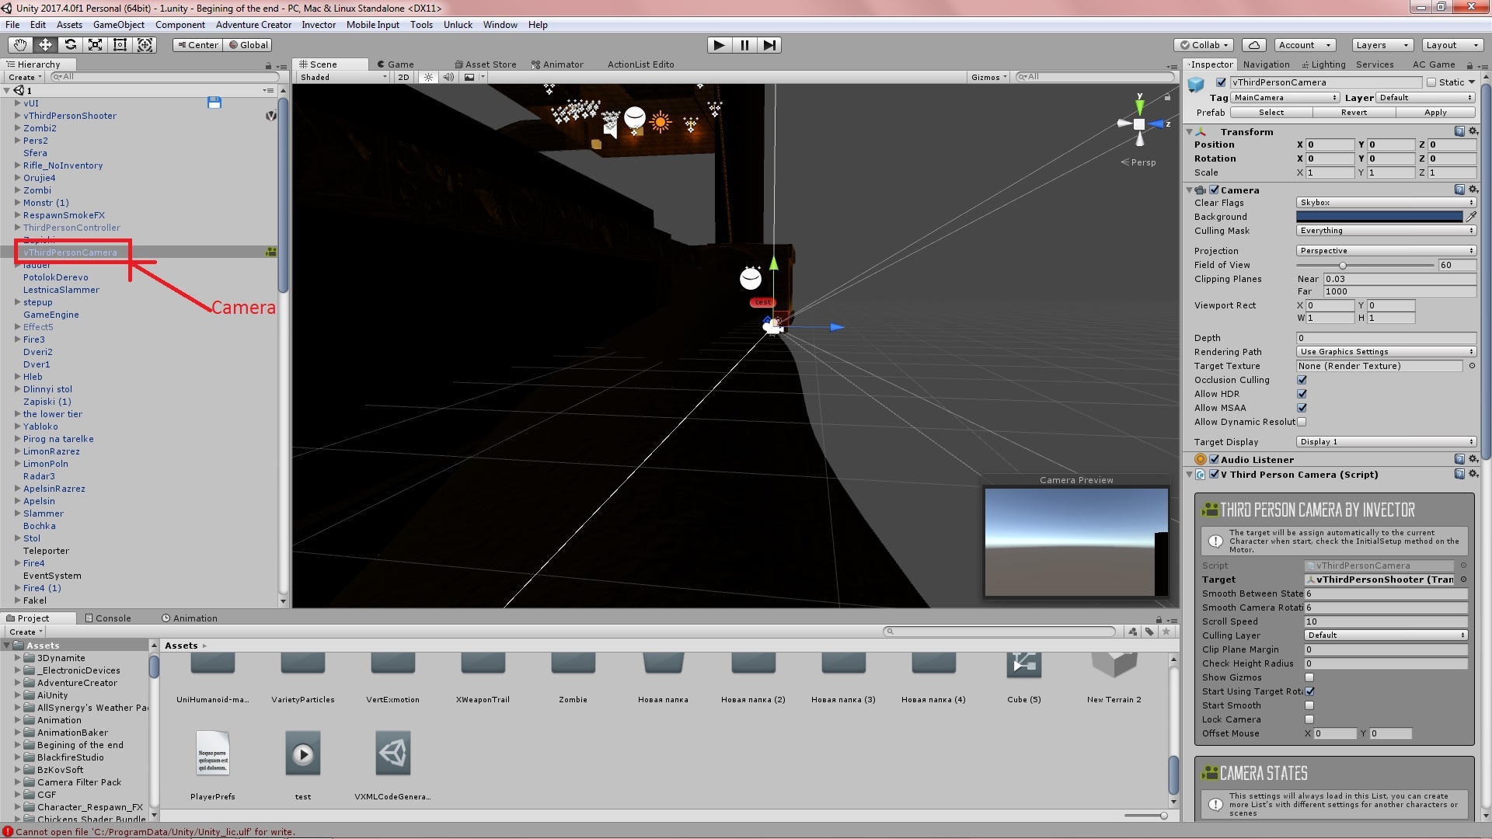Click the Field of View slider
Viewport: 1492px width, 839px height.
[x=1365, y=266]
